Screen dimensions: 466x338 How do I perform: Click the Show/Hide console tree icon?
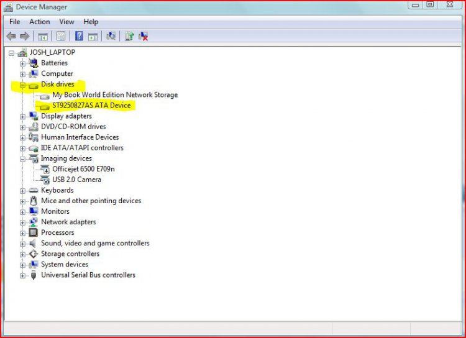pos(43,36)
